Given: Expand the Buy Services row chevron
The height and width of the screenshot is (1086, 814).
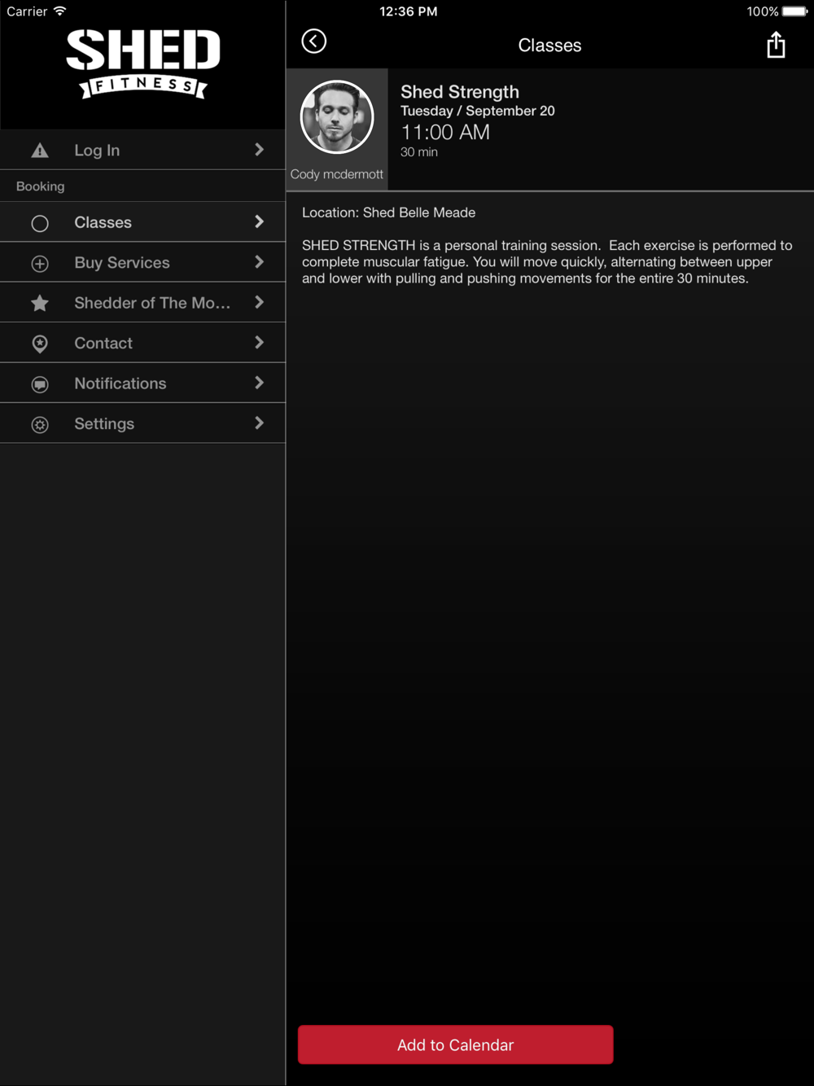Looking at the screenshot, I should click(x=259, y=262).
